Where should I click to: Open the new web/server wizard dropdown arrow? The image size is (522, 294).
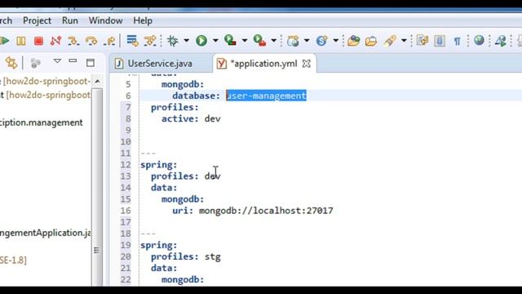pyautogui.click(x=307, y=41)
